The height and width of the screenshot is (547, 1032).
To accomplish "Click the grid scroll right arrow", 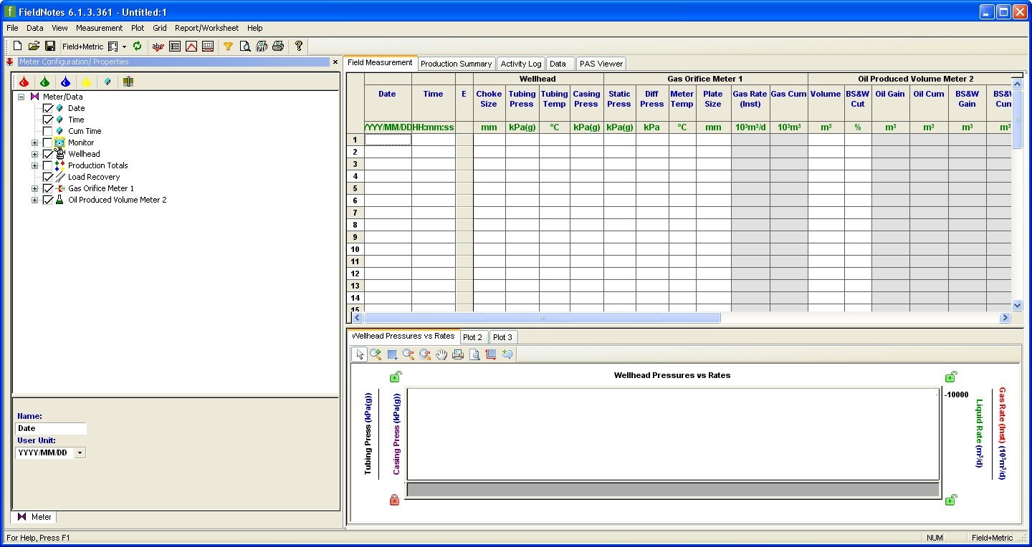I will 1005,318.
